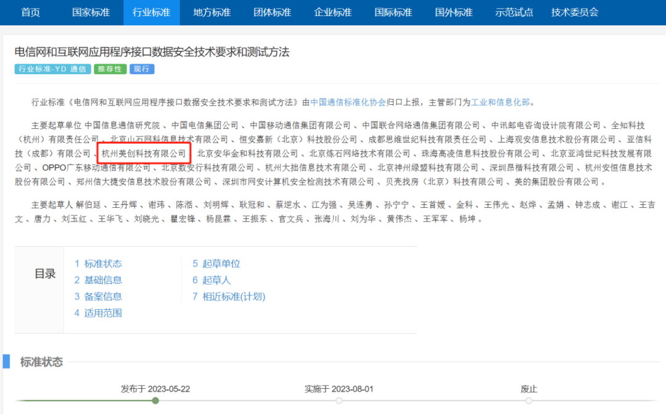Click the 北京安华金和科技有限公司 text
This screenshot has width=666, height=414.
coord(248,154)
